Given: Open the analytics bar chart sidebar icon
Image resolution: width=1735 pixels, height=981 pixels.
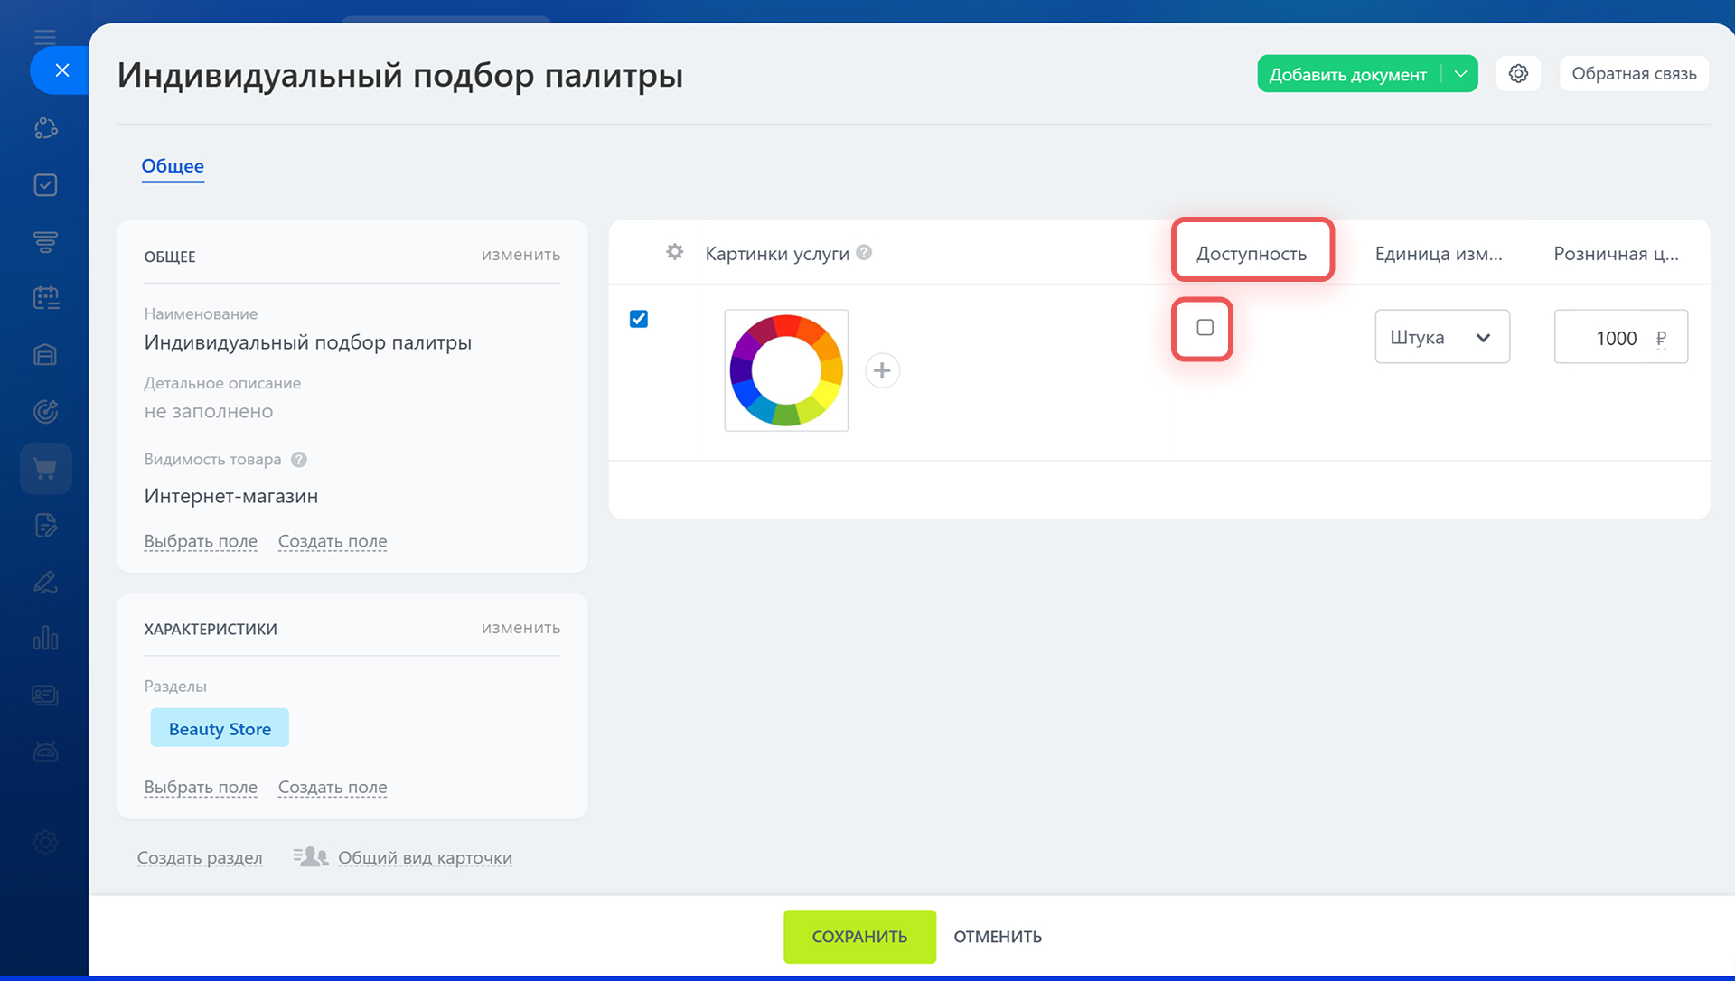Looking at the screenshot, I should click(x=45, y=639).
